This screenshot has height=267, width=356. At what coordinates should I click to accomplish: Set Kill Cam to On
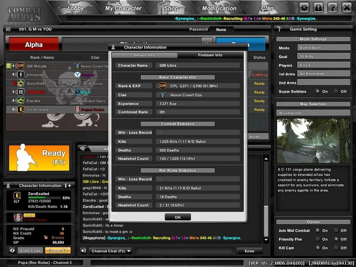(x=317, y=248)
